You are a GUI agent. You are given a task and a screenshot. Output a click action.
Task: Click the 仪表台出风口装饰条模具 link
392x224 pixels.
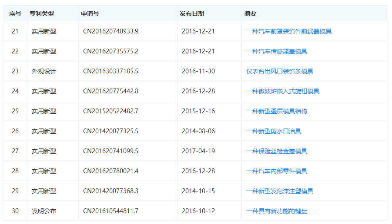[x=280, y=71]
